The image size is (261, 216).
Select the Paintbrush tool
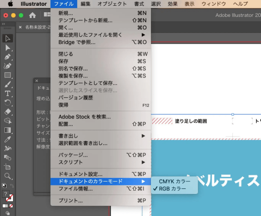pyautogui.click(x=7, y=85)
